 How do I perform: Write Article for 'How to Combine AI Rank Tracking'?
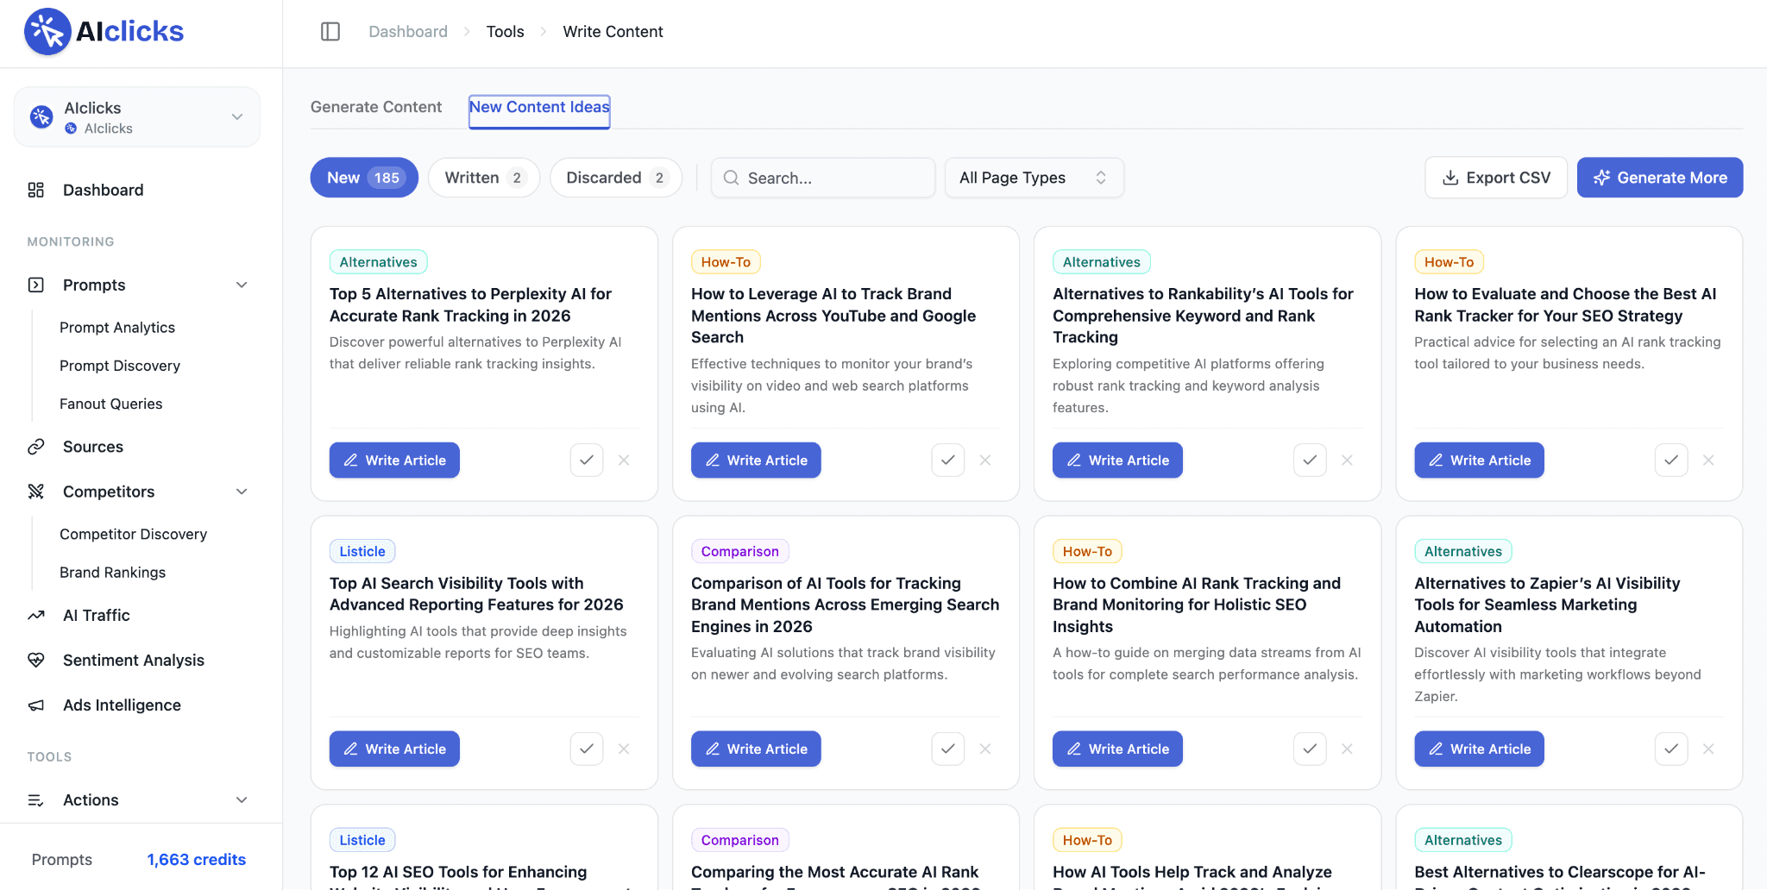point(1117,749)
